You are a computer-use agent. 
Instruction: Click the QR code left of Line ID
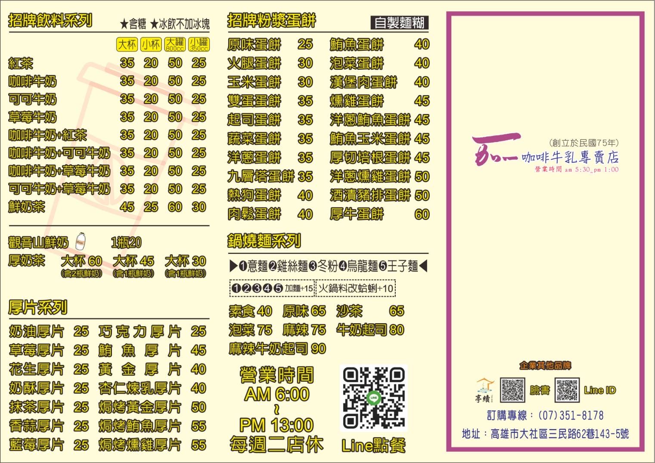[x=567, y=390]
